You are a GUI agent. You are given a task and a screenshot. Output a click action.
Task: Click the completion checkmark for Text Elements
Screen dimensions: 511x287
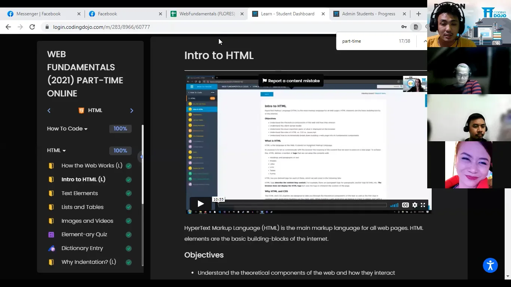click(x=129, y=194)
